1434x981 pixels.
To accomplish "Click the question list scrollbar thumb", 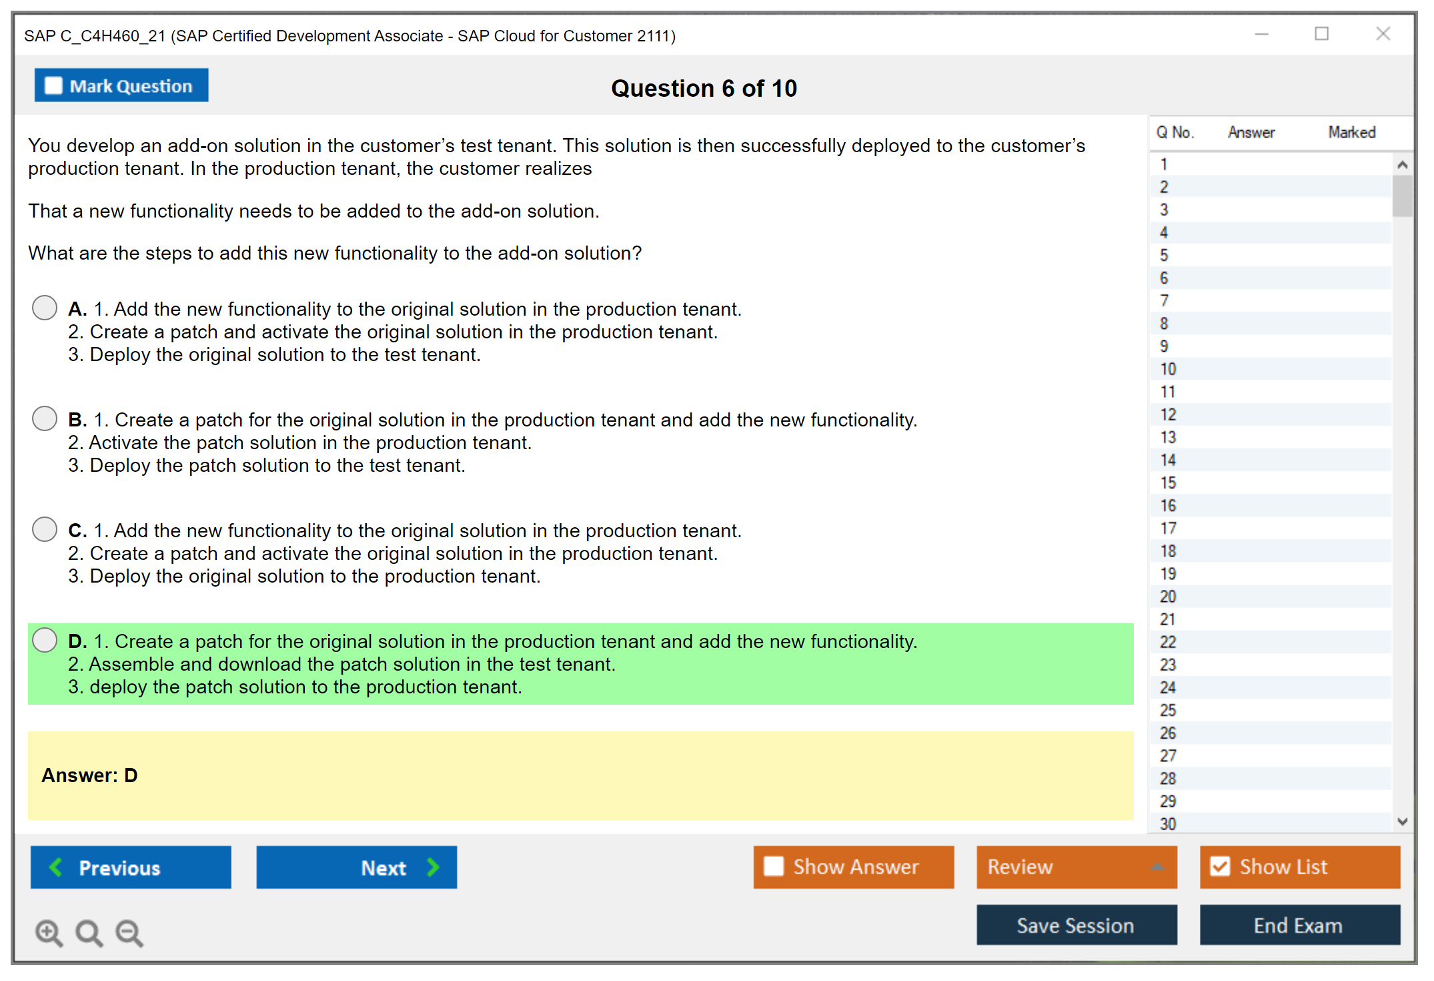I will tap(1402, 196).
